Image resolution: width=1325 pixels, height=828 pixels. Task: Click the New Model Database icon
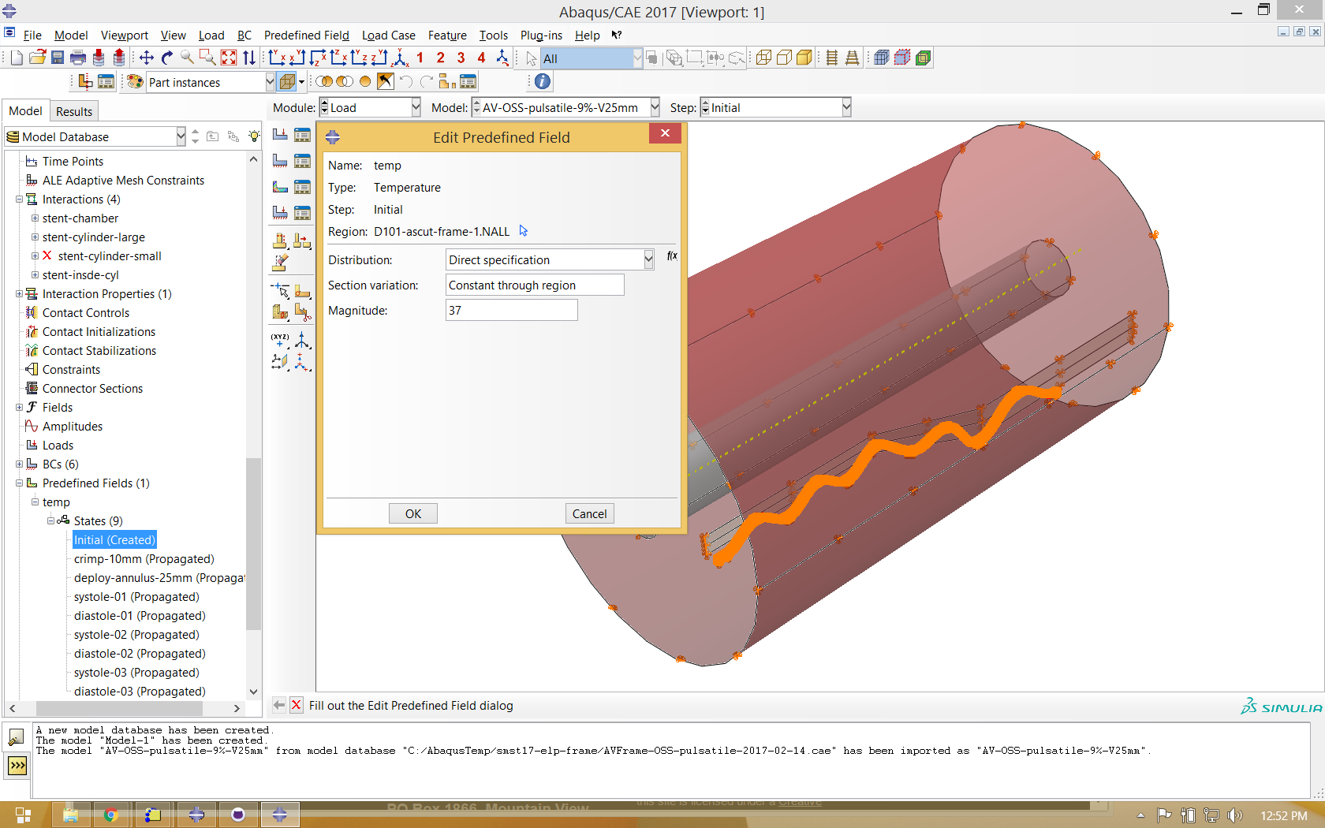(x=17, y=58)
